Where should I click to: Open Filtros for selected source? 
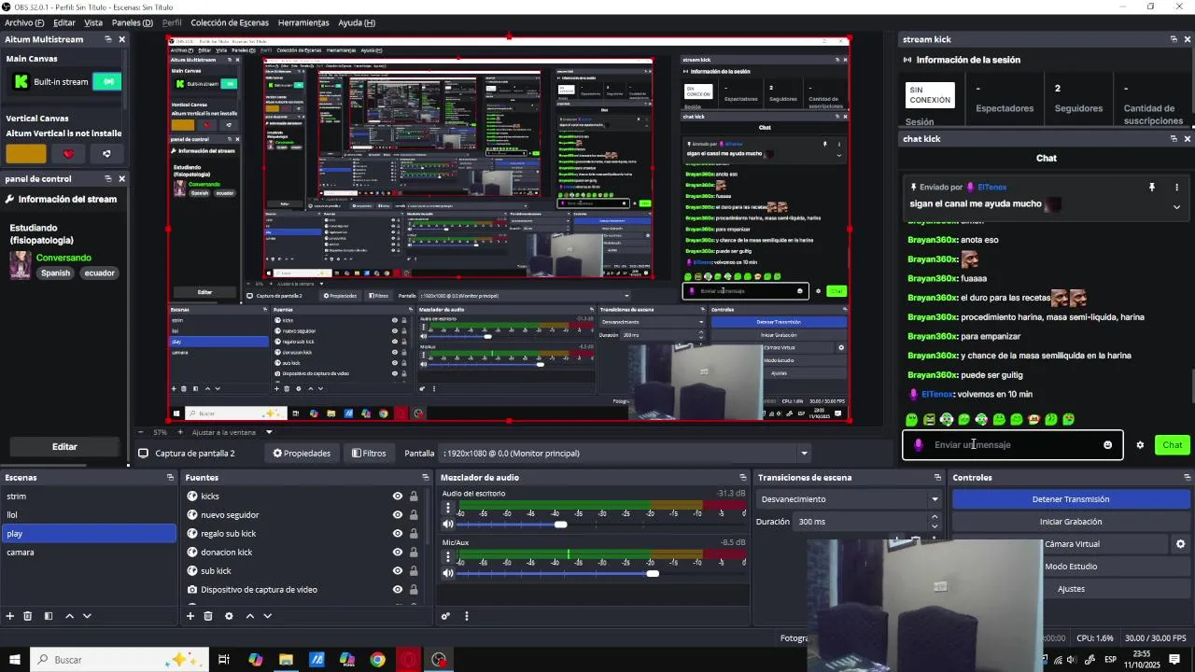(x=369, y=454)
